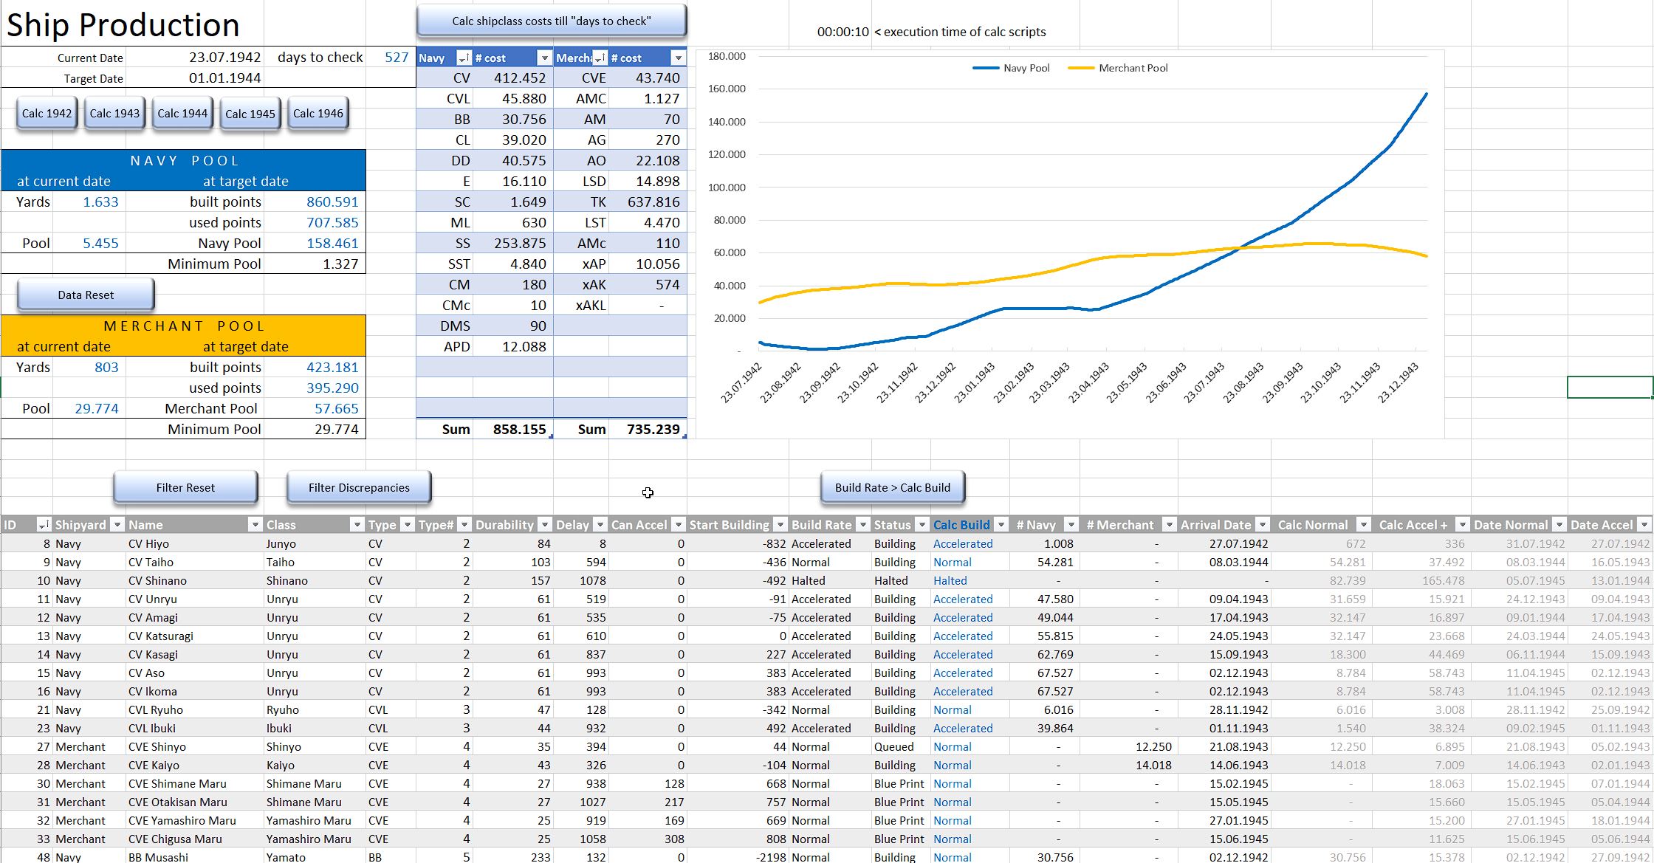Click the Filter Discrepancies button
1654x863 pixels.
(359, 487)
